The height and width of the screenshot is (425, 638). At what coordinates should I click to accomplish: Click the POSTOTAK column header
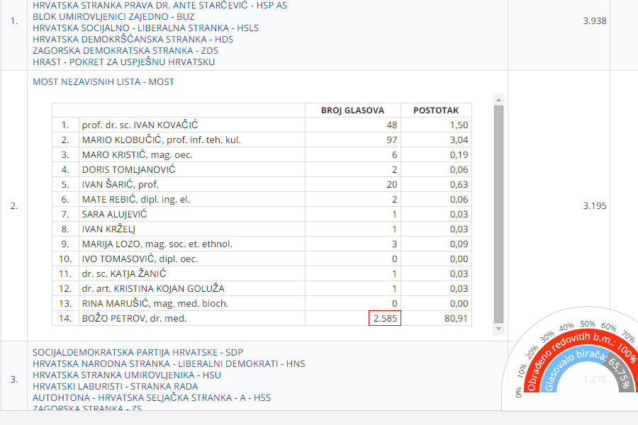435,110
